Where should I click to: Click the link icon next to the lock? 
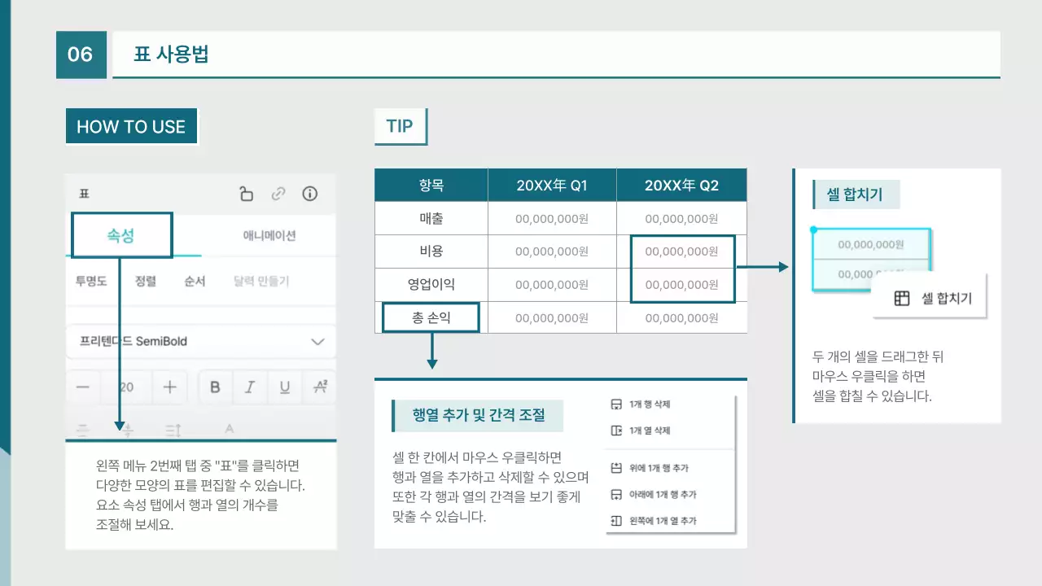(x=278, y=194)
